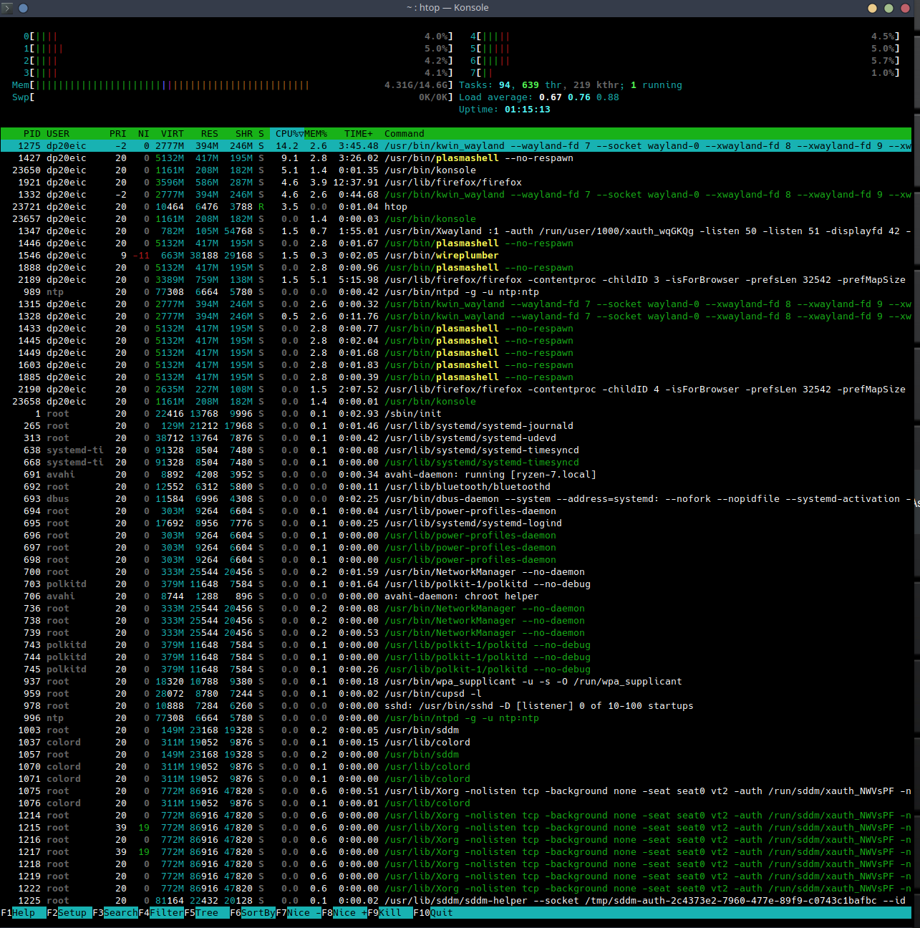The height and width of the screenshot is (928, 920).
Task: Sort by the PRI column header
Action: coord(117,134)
